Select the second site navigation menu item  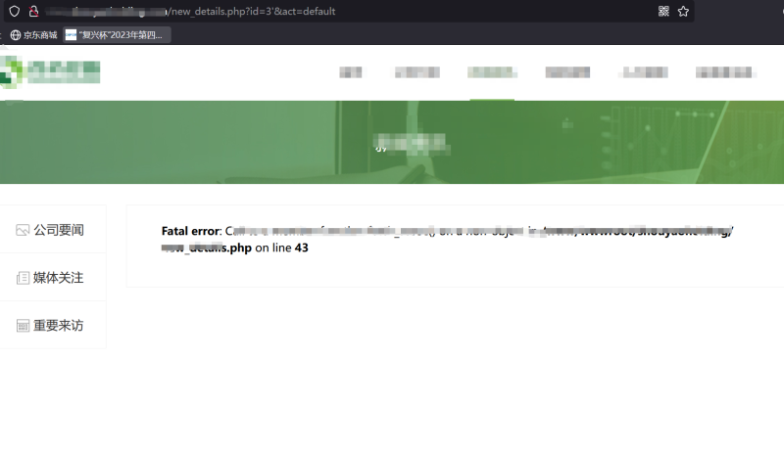pyautogui.click(x=416, y=72)
